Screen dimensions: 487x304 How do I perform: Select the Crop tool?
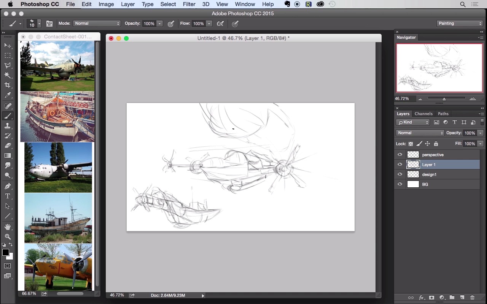coord(8,85)
